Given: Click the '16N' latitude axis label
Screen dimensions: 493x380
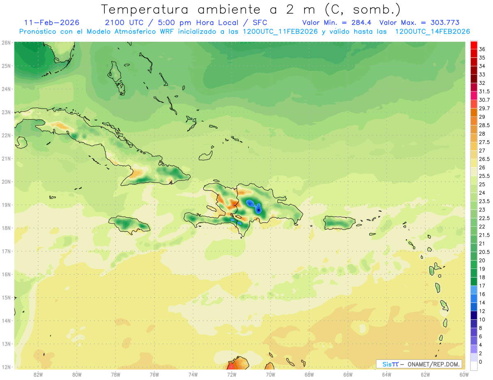Looking at the screenshot, I should tap(6, 274).
